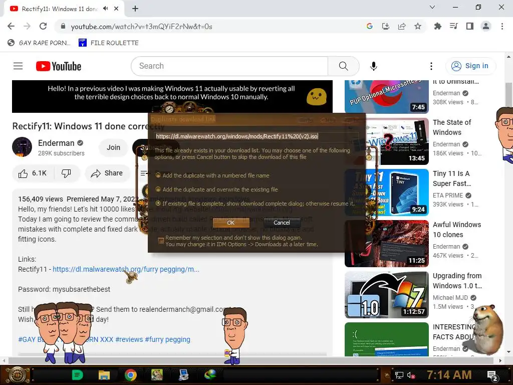Screen dimensions: 513x385
Task: Open tab search chevron in title bar
Action: (x=432, y=7)
